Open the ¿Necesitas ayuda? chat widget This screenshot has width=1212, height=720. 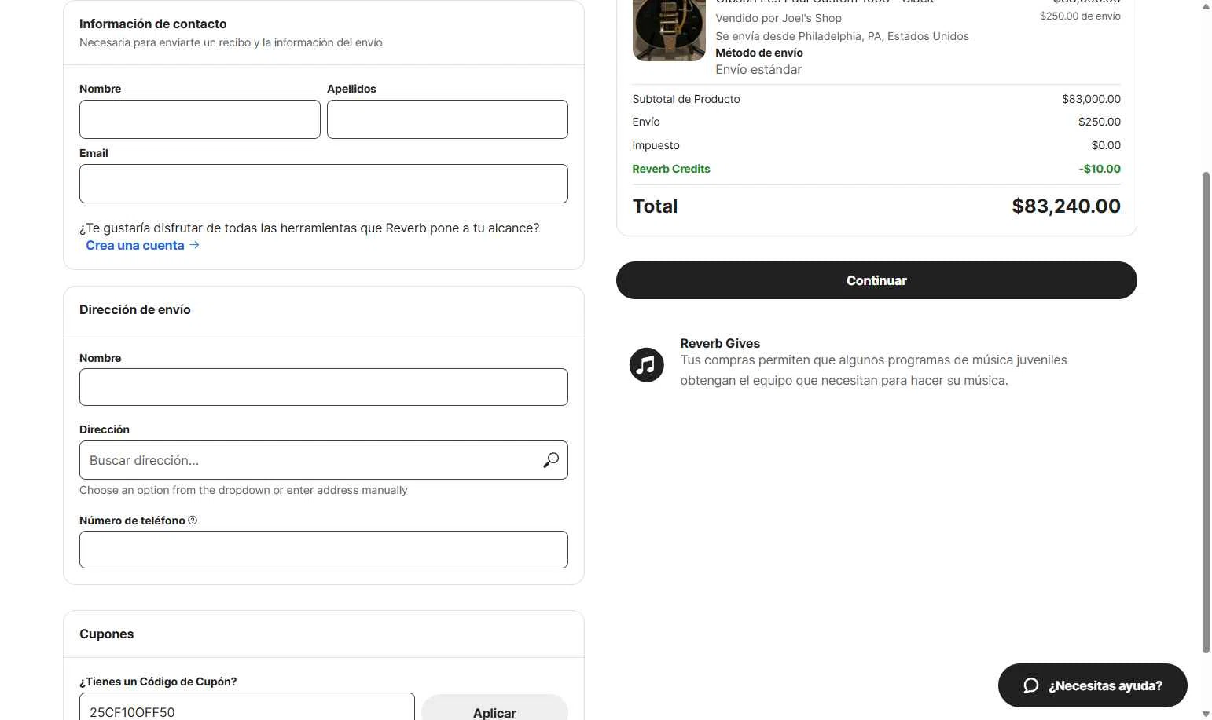point(1093,685)
